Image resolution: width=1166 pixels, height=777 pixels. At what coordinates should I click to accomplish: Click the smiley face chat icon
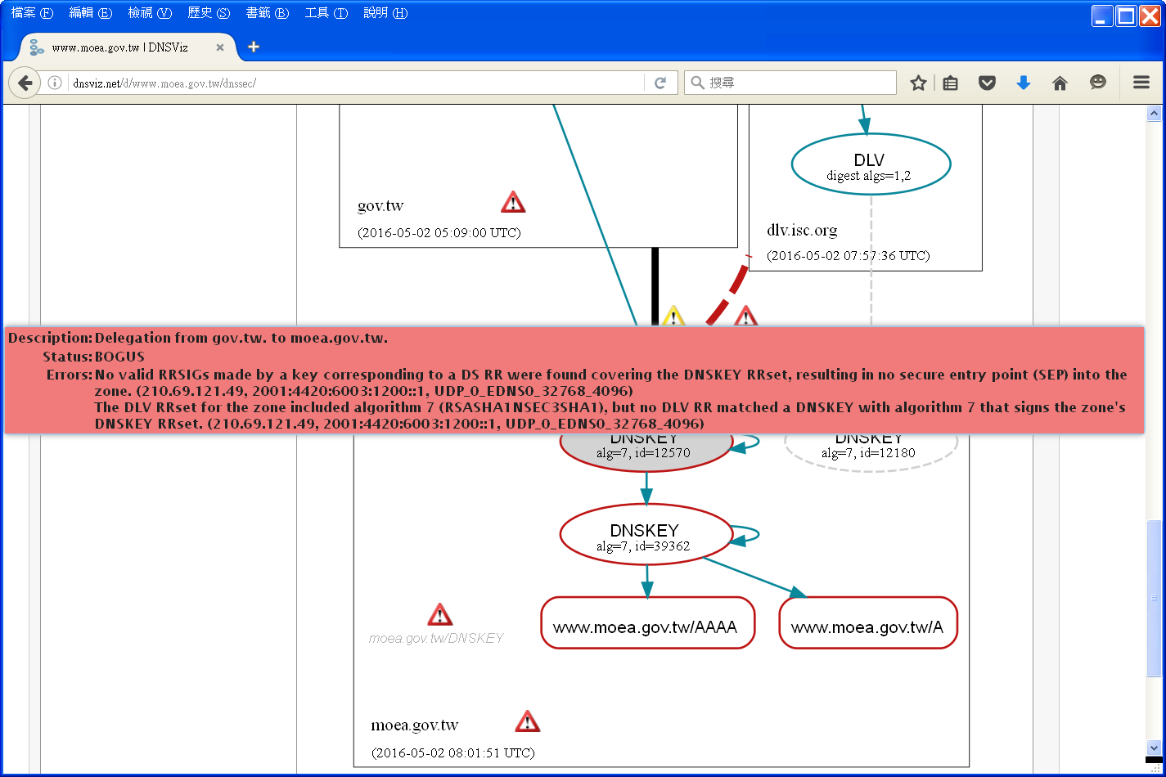pyautogui.click(x=1097, y=83)
